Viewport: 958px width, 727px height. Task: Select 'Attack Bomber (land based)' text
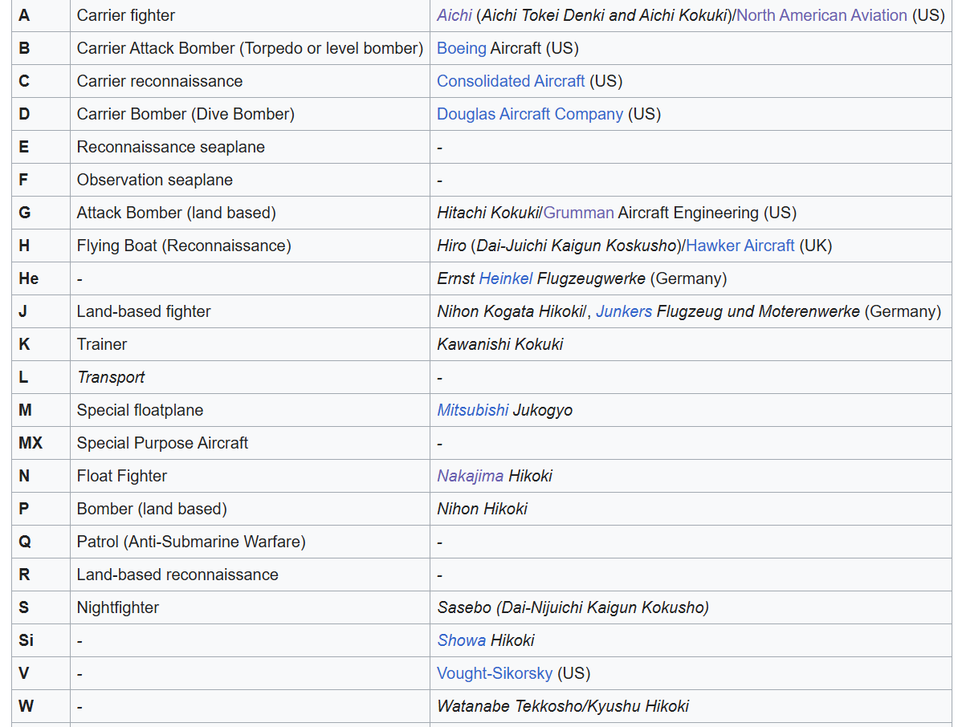coord(177,213)
